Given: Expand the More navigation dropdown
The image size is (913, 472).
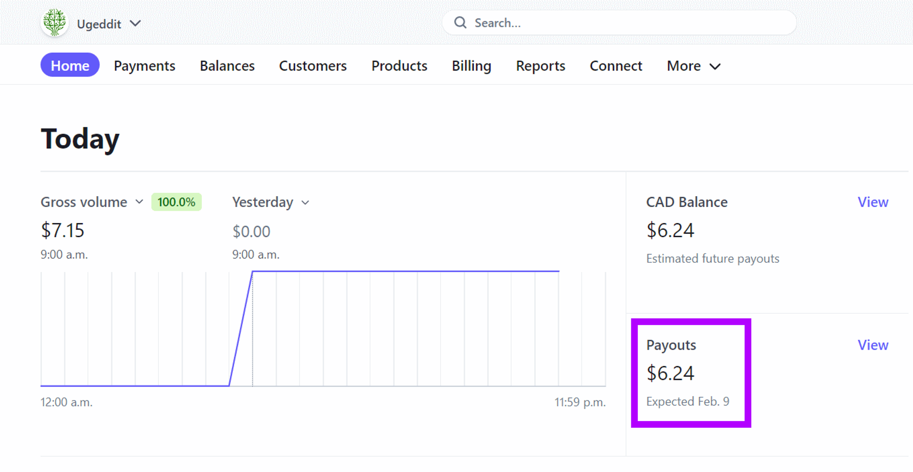Looking at the screenshot, I should click(693, 66).
